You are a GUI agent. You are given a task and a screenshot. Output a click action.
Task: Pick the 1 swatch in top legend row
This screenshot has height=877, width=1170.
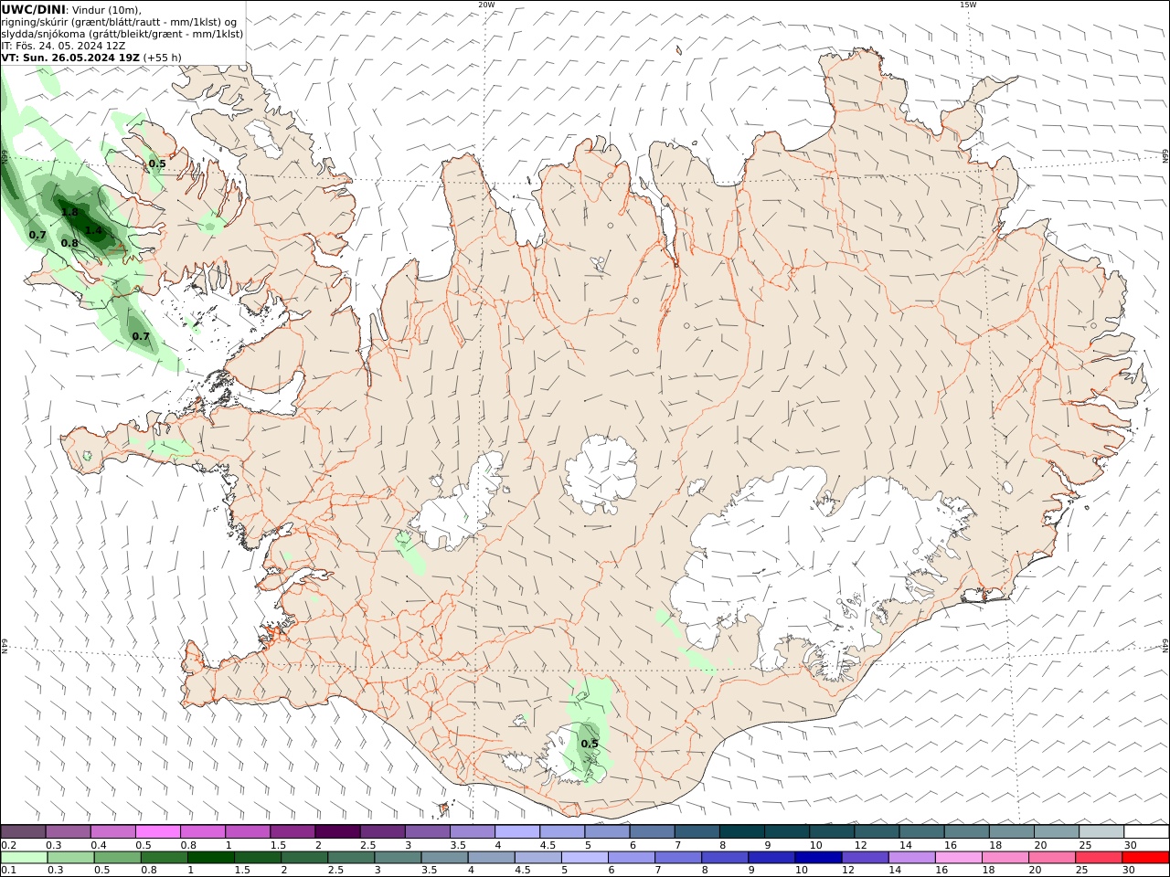[x=247, y=831]
